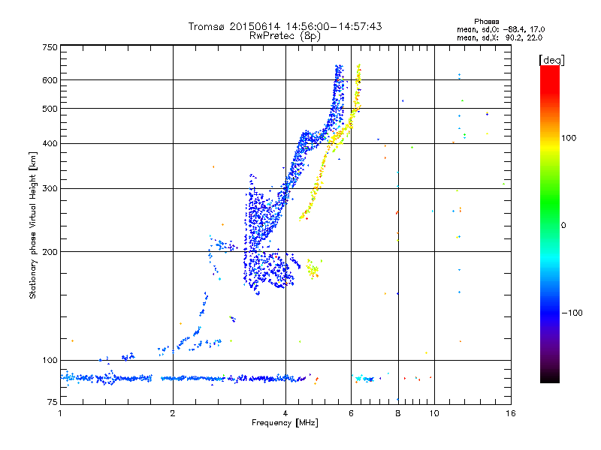
Task: Click y-axis tick label "75"
Action: point(52,402)
